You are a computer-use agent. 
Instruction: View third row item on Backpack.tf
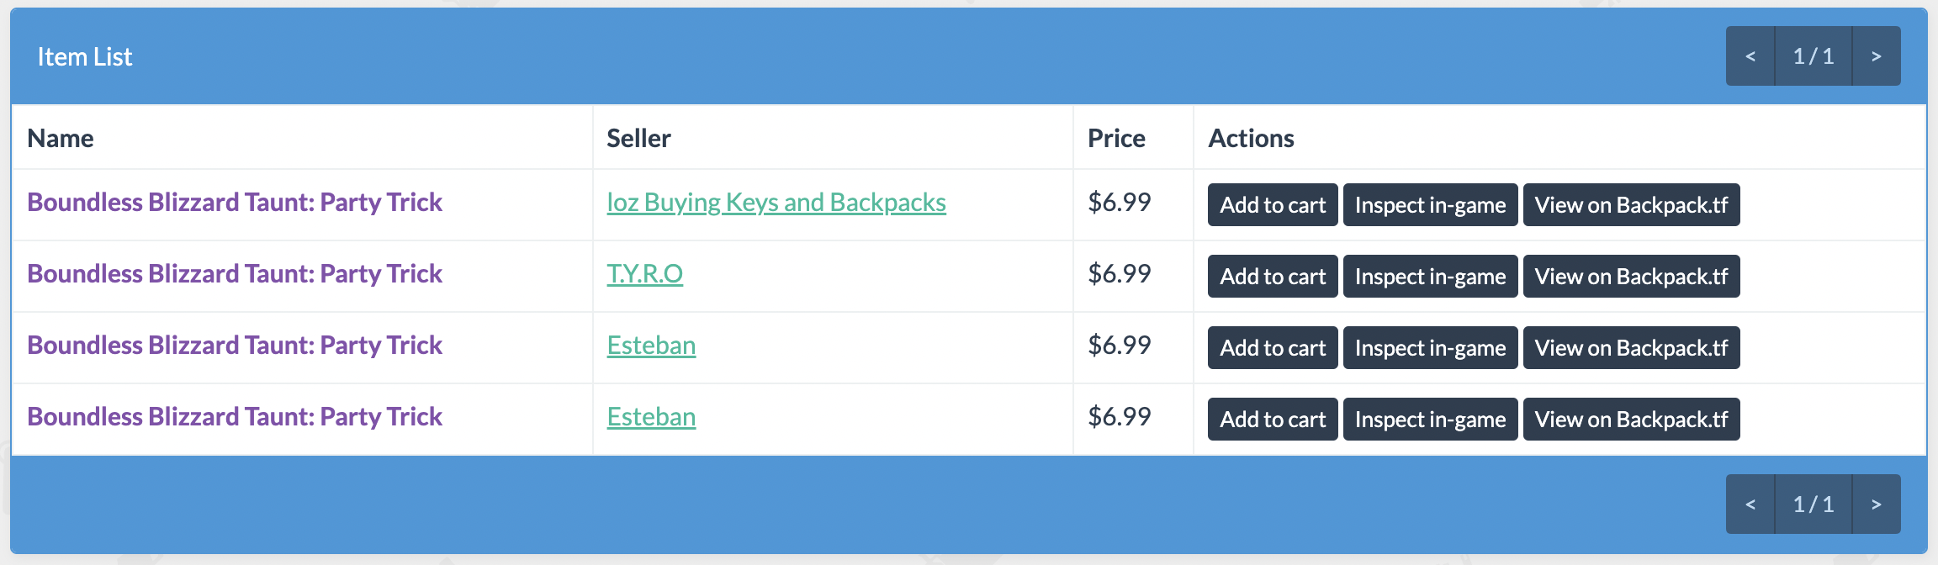pyautogui.click(x=1631, y=348)
